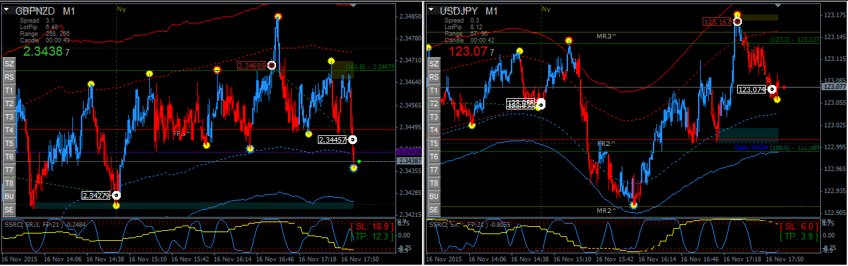Viewport: 848px width, 266px height.
Task: Click current price tag 2.34387 on axis
Action: [409, 161]
